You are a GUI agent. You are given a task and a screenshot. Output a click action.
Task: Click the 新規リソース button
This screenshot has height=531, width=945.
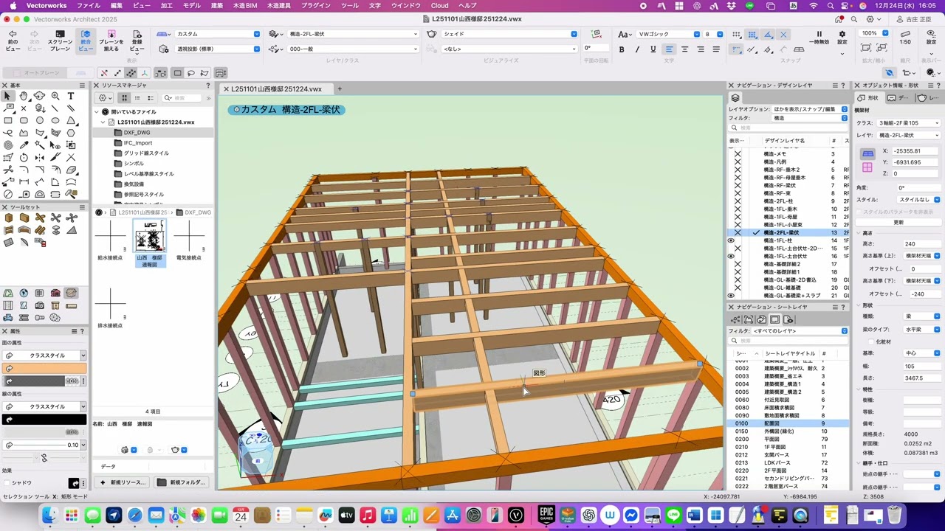tap(123, 482)
